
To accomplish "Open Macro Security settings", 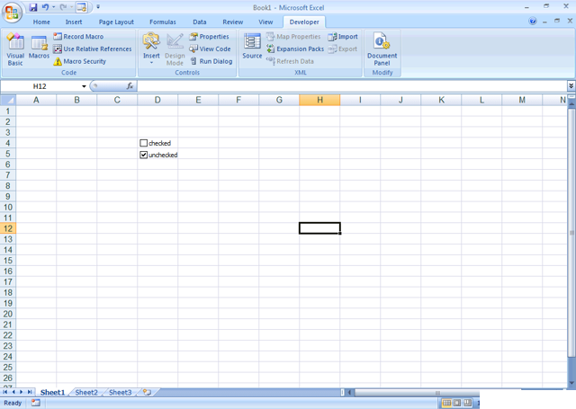I will pos(83,62).
